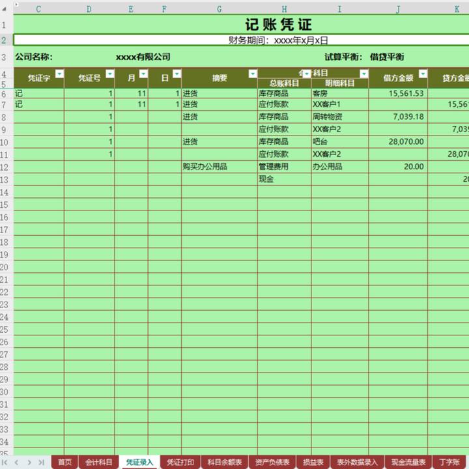Select the 损益表 sheet tab
The width and height of the screenshot is (469, 469).
(313, 462)
